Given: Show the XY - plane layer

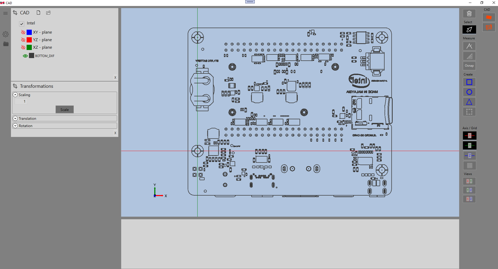Looking at the screenshot, I should [23, 32].
